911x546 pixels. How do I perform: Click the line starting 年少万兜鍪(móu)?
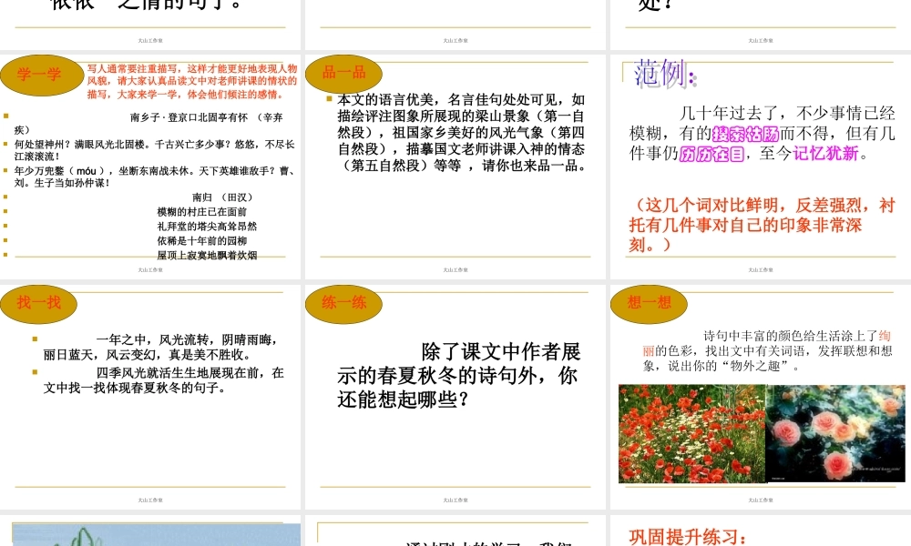[155, 177]
